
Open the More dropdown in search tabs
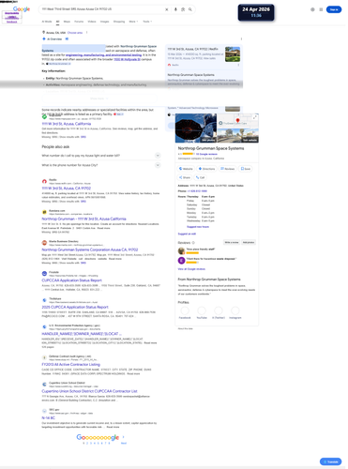(x=134, y=22)
